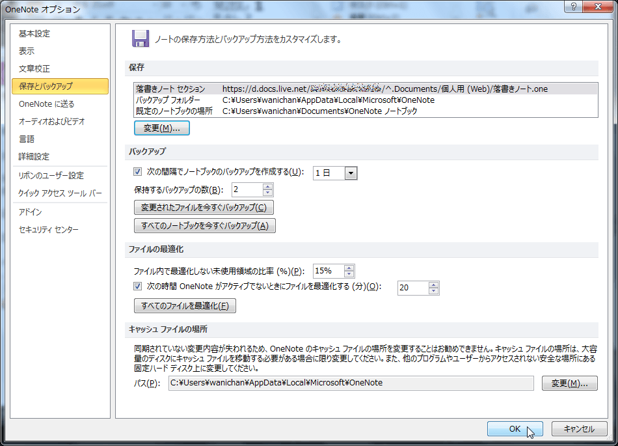Increase optimization inactive minutes value
This screenshot has height=446, width=618.
pyautogui.click(x=433, y=285)
